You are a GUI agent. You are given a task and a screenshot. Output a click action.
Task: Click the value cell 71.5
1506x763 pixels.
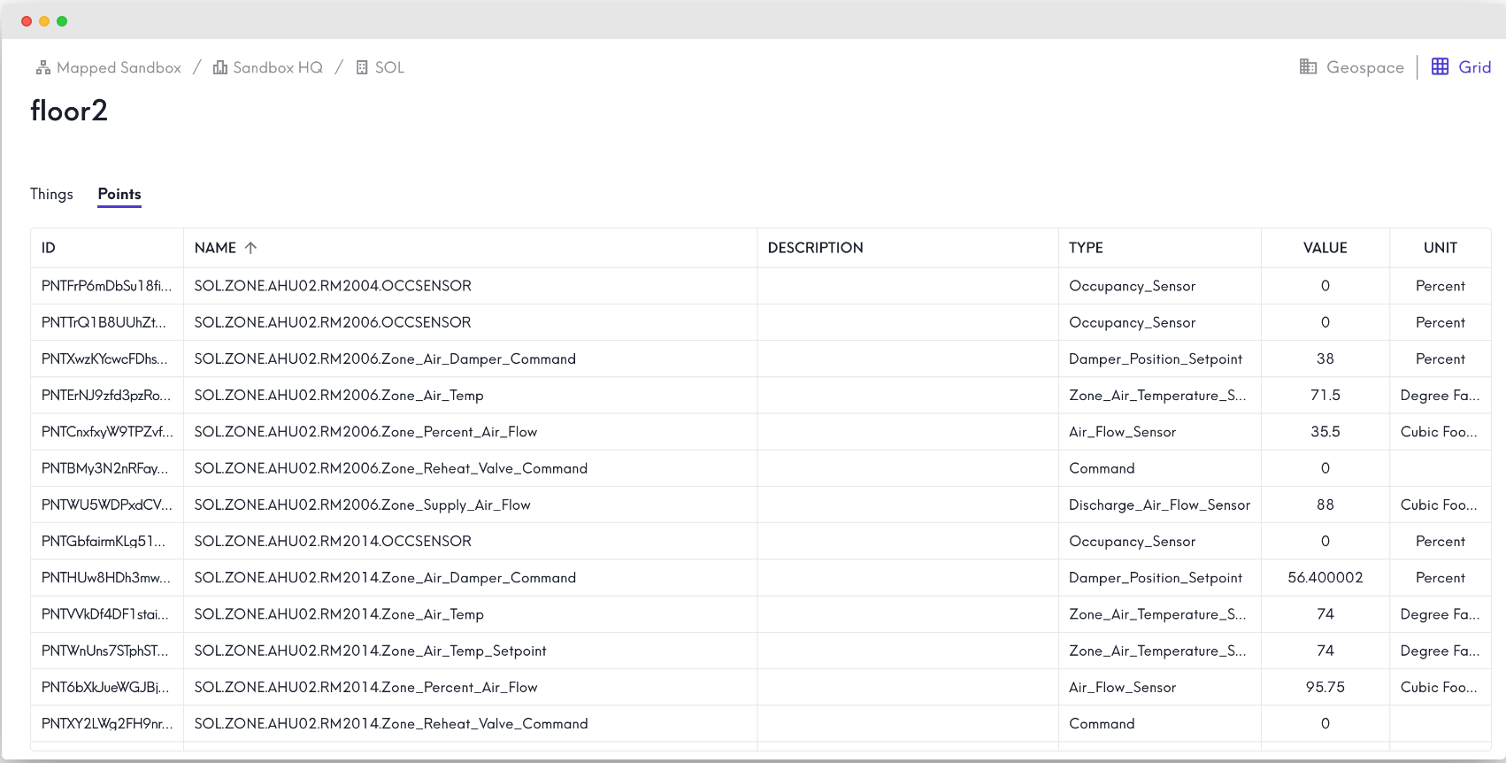[x=1325, y=395]
